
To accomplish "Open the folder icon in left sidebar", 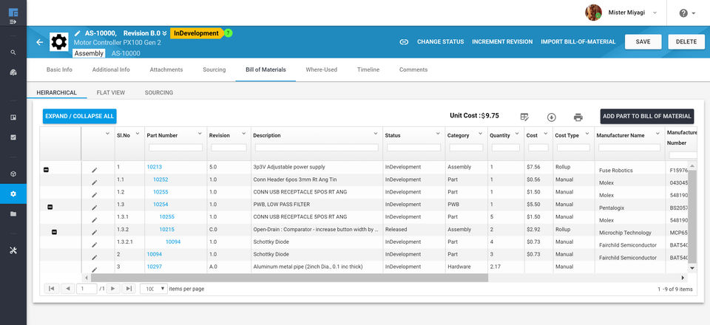I will pos(13,213).
